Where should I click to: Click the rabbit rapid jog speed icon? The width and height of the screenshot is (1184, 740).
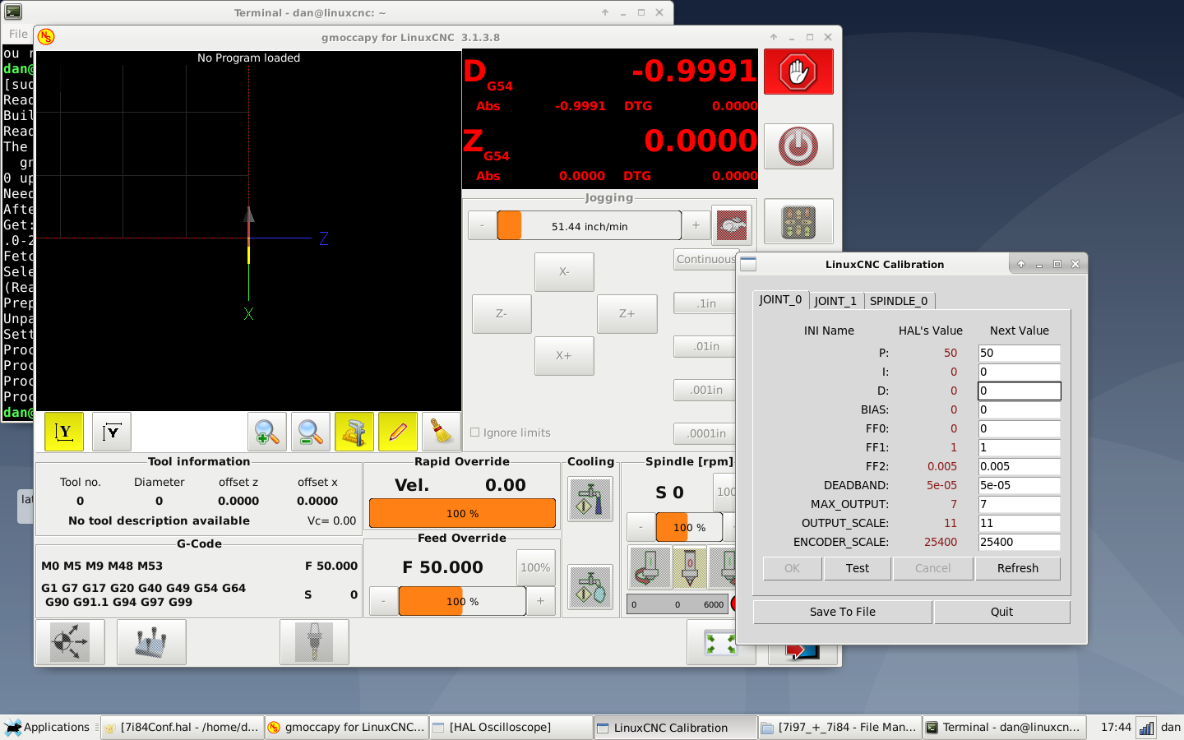click(x=731, y=225)
